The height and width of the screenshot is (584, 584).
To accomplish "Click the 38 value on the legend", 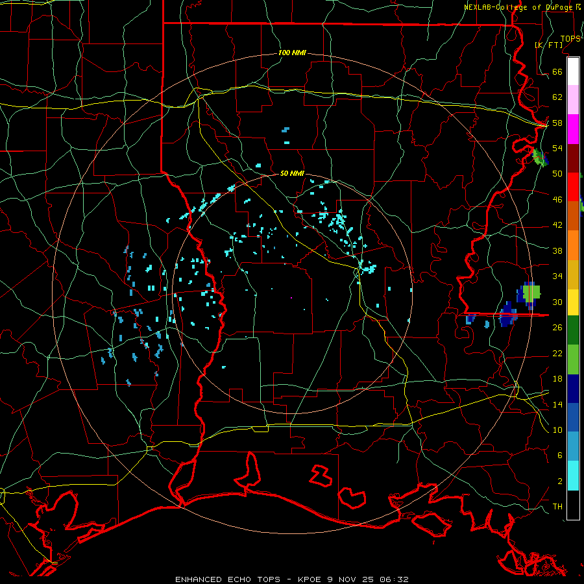I will click(x=557, y=250).
